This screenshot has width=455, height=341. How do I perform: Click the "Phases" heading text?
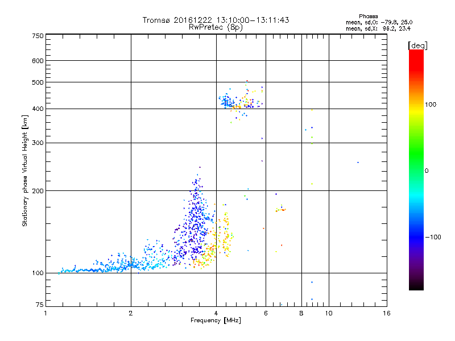tap(368, 16)
